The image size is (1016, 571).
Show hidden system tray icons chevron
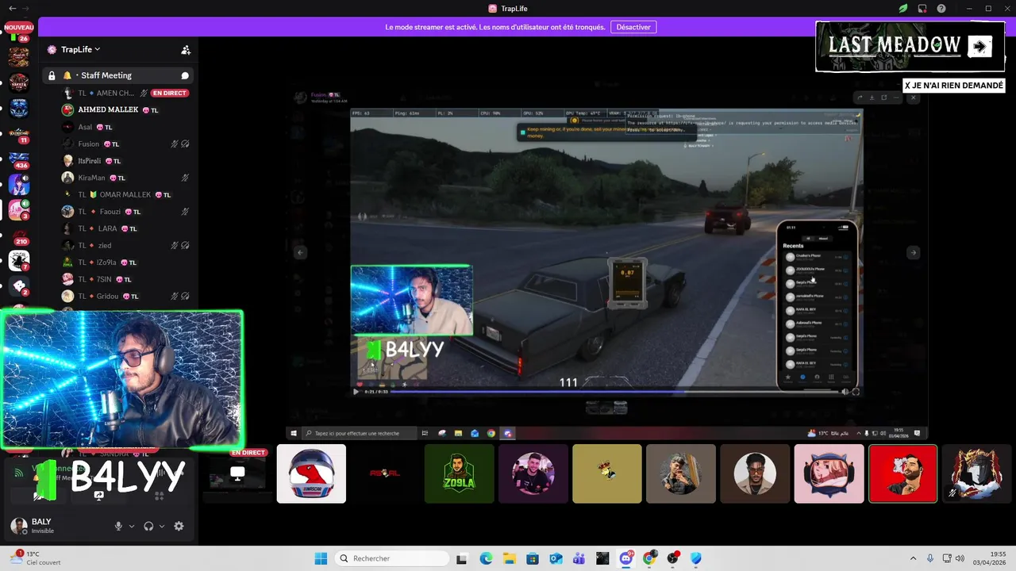click(913, 558)
